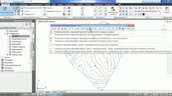This screenshot has height=96, width=172.
Task: Click the black layer color swatch
Action: 143,14
